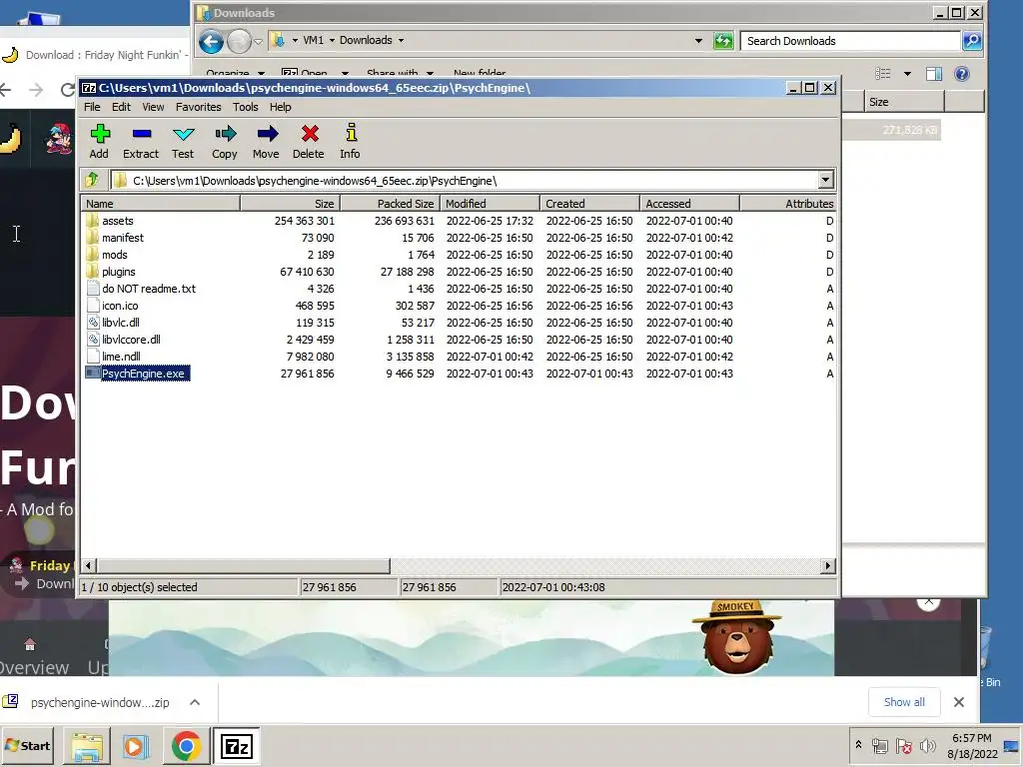The width and height of the screenshot is (1023, 767).
Task: Select the plugins folder
Action: (118, 272)
